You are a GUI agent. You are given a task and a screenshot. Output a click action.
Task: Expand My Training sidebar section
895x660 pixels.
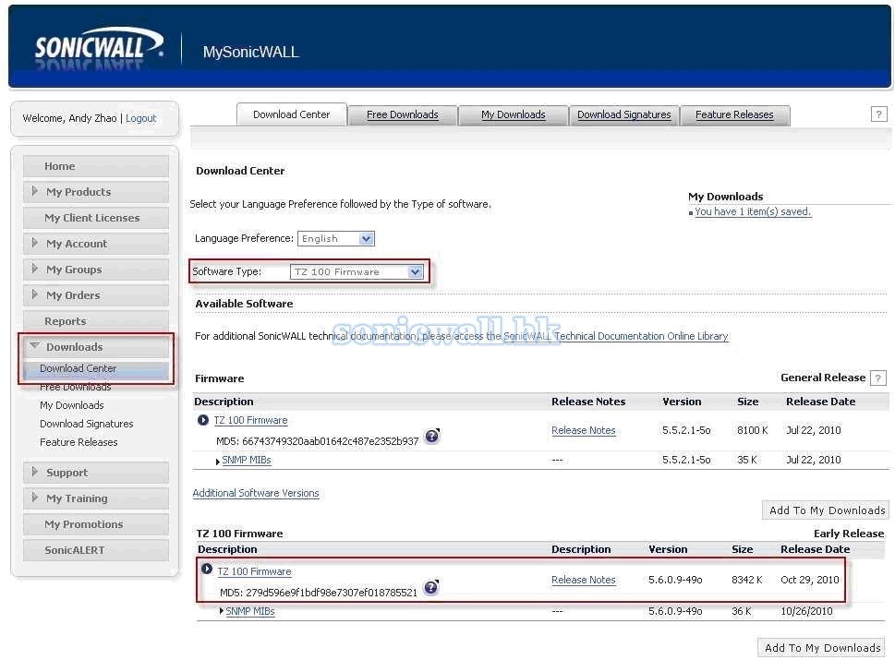point(96,498)
